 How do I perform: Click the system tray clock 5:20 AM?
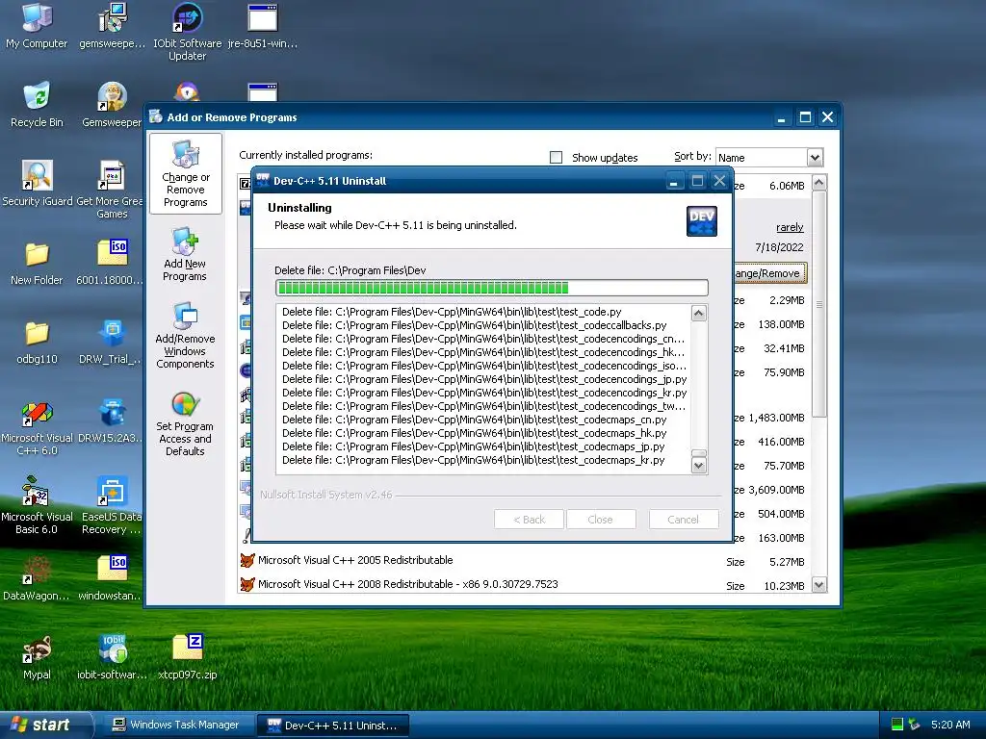950,725
